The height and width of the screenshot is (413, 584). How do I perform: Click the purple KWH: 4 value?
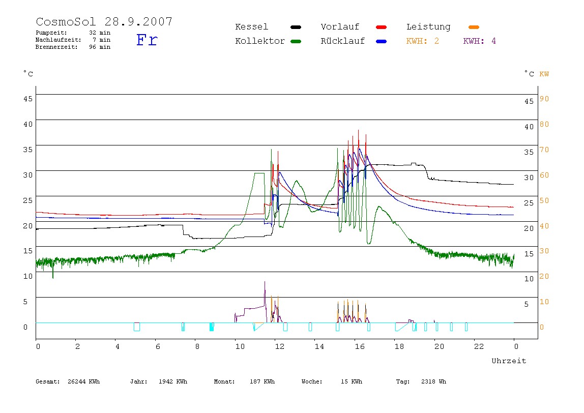(x=480, y=41)
